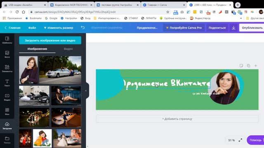
Task: Click the undo arrow in top bar
Action: pyautogui.click(x=82, y=28)
